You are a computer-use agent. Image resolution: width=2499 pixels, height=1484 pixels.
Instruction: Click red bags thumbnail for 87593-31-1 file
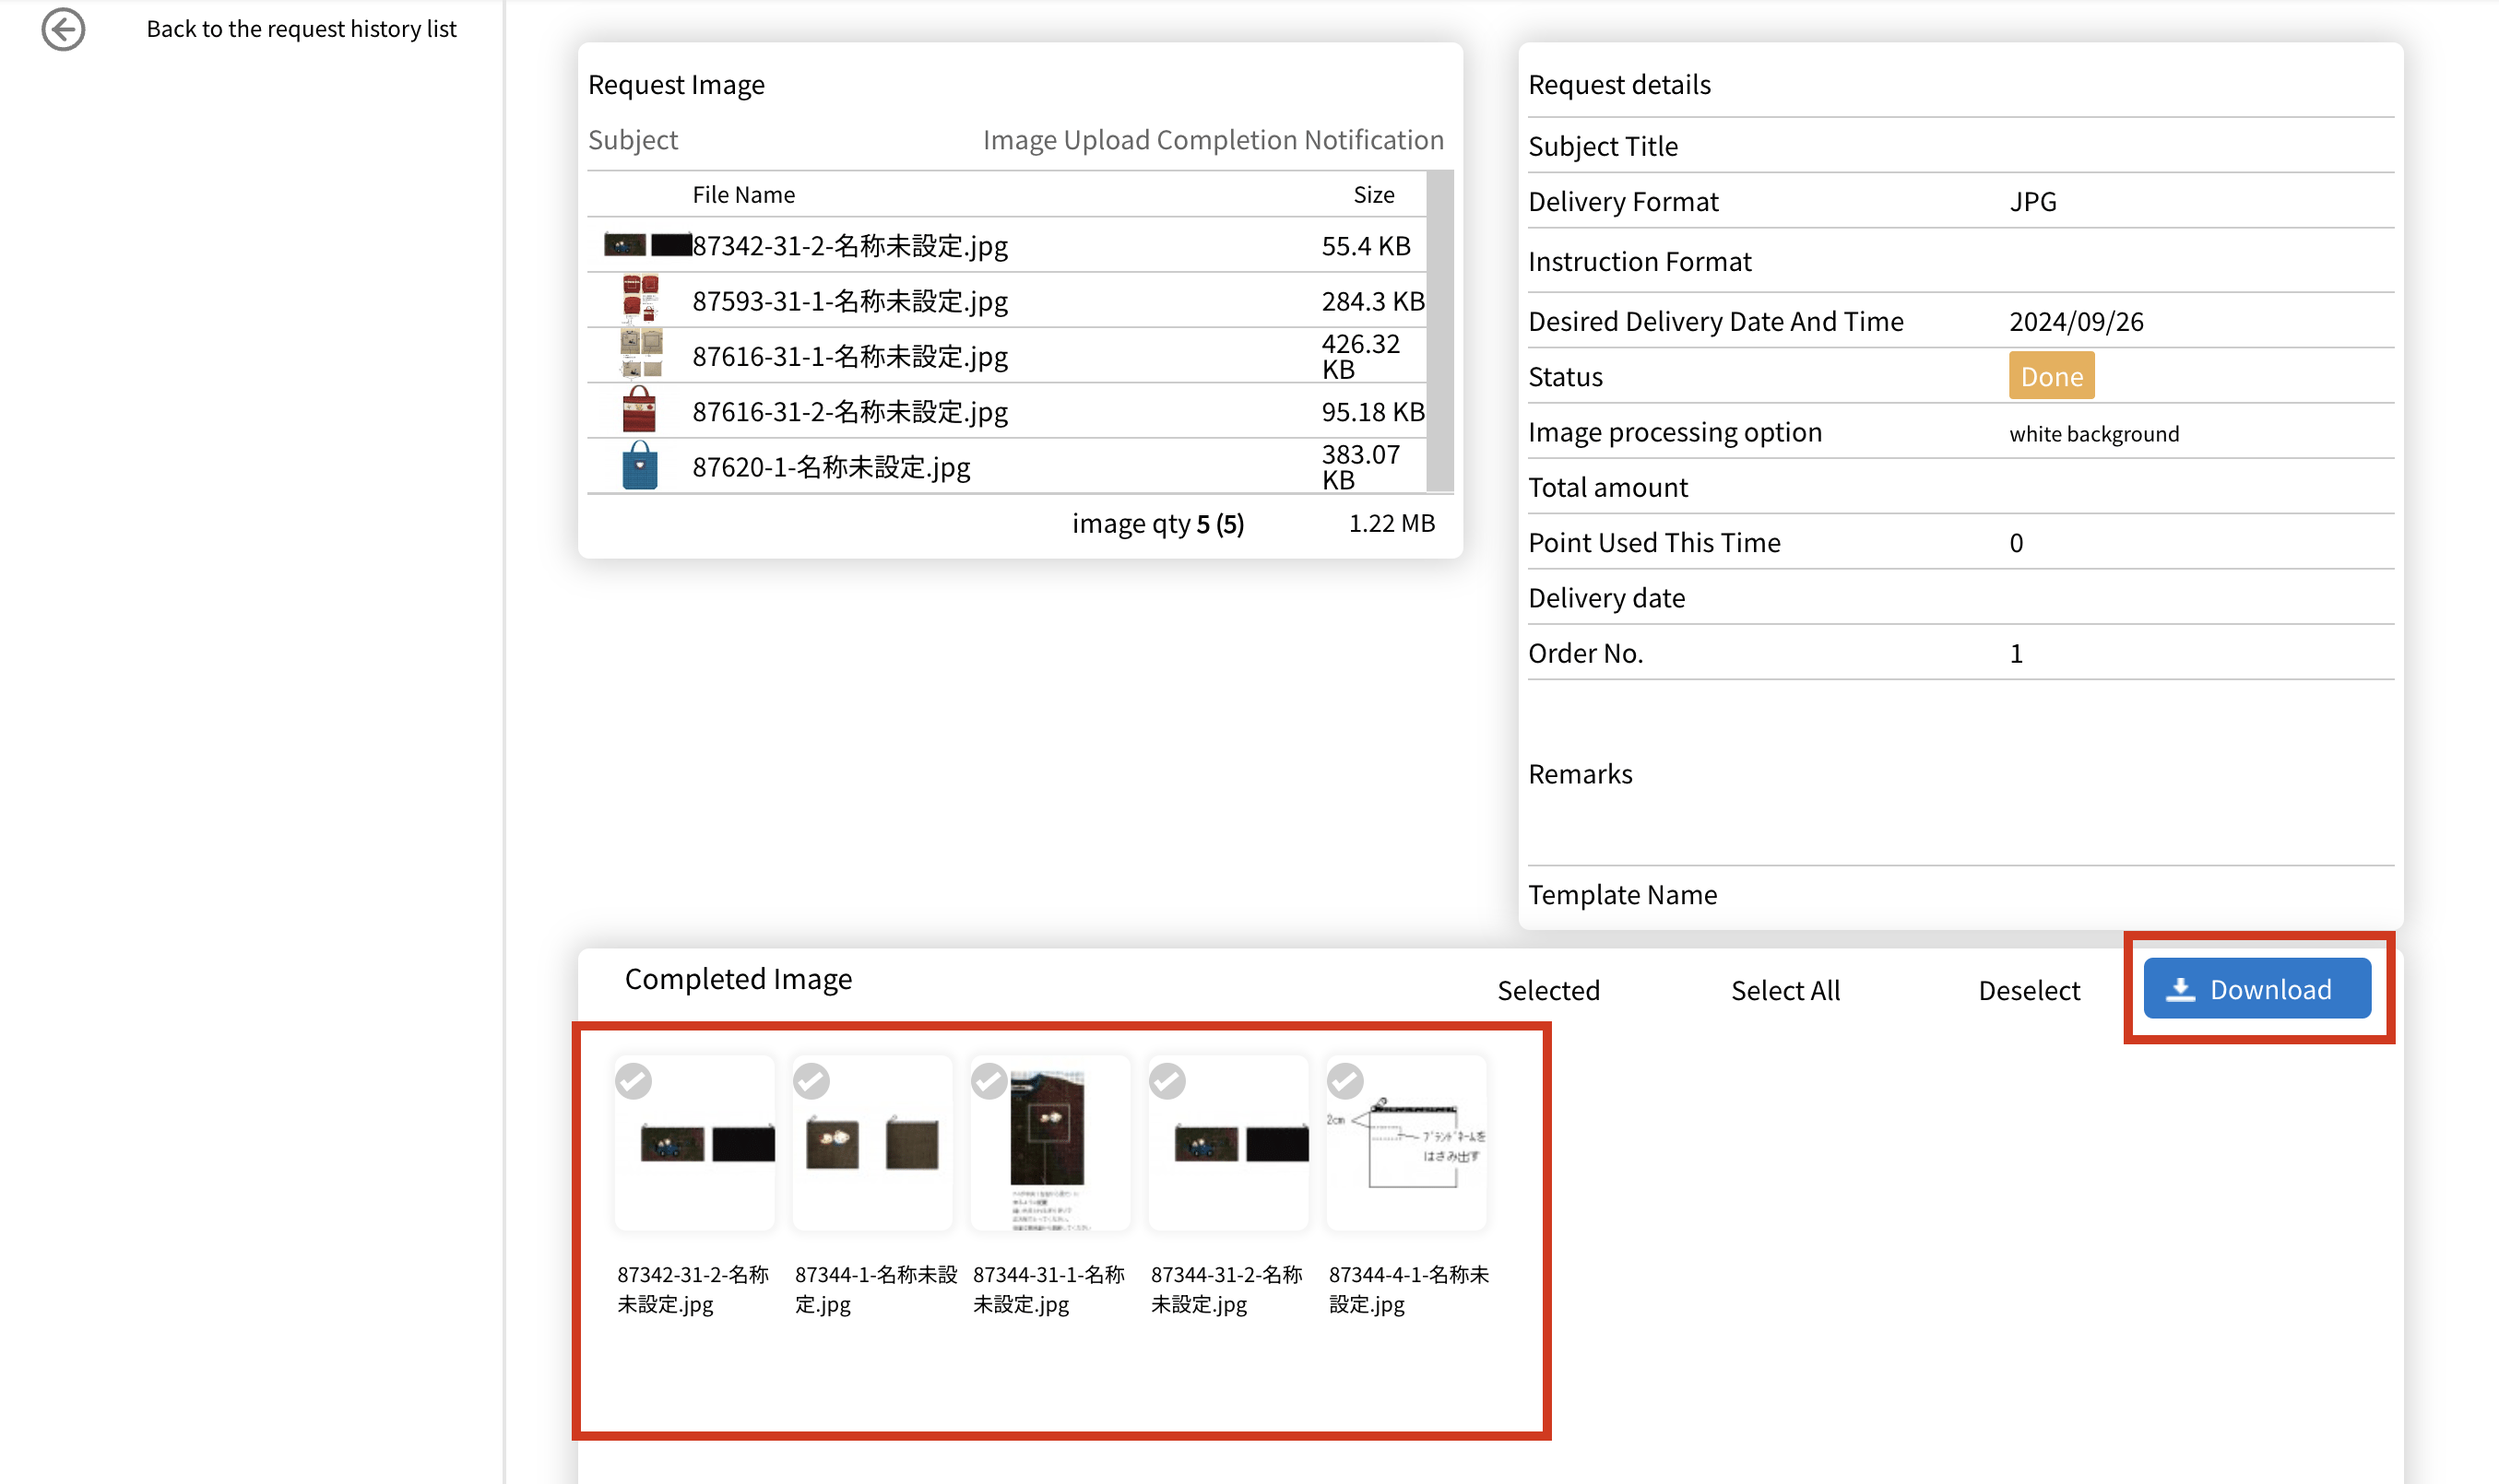coord(640,299)
